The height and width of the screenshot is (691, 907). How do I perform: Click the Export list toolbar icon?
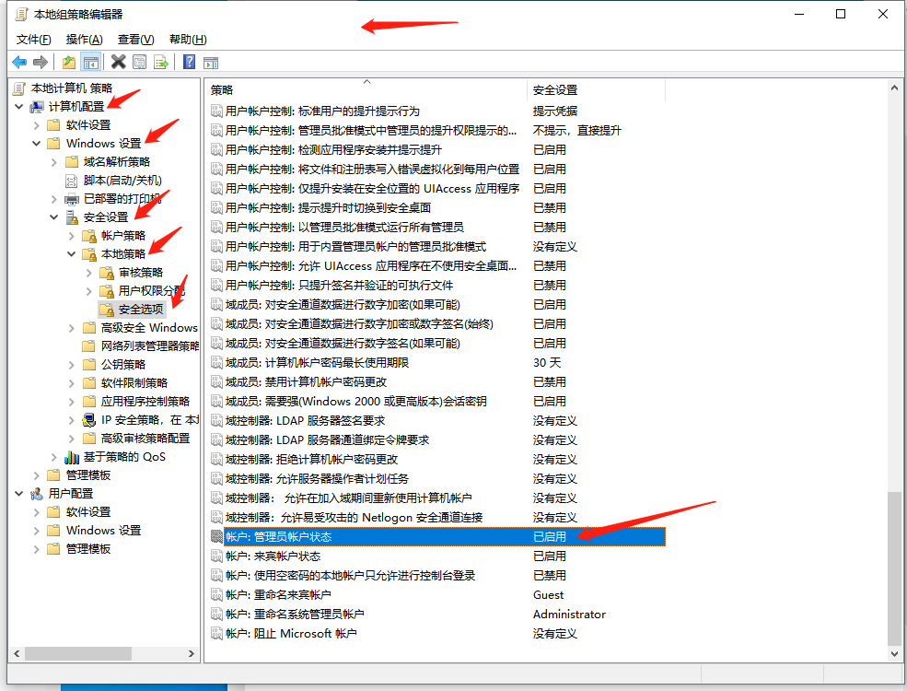(161, 62)
